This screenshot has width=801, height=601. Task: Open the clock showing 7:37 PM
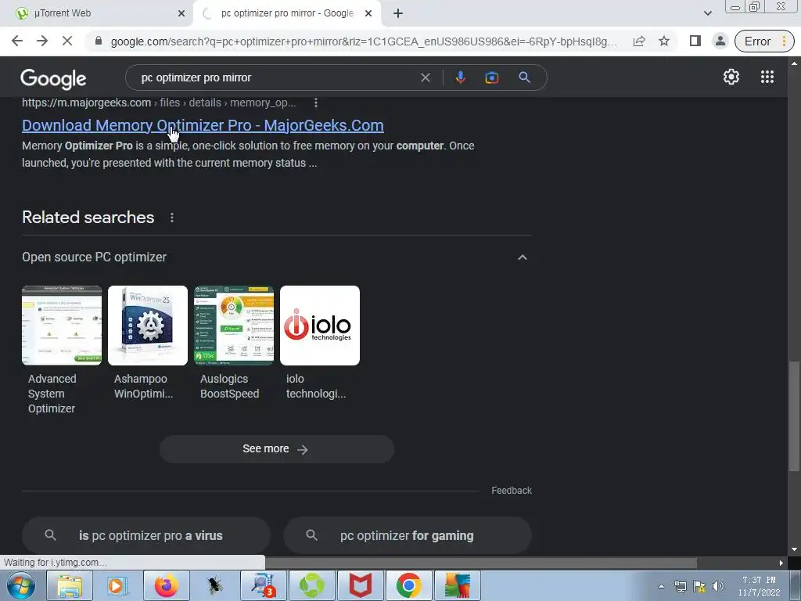(759, 586)
